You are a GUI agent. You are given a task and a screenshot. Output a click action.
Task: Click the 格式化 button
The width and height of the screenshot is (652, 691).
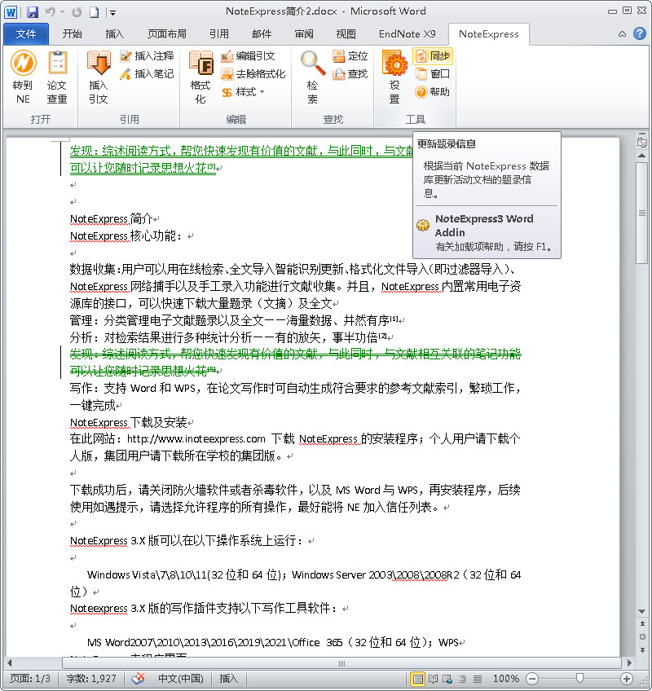[x=200, y=77]
